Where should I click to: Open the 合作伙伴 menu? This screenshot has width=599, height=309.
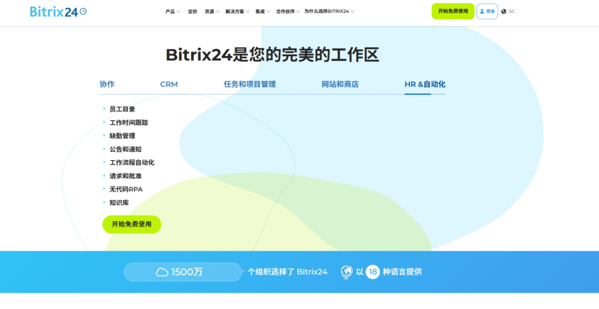(285, 12)
